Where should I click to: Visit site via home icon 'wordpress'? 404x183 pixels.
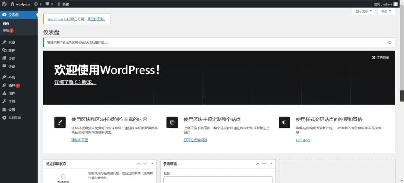point(21,4)
